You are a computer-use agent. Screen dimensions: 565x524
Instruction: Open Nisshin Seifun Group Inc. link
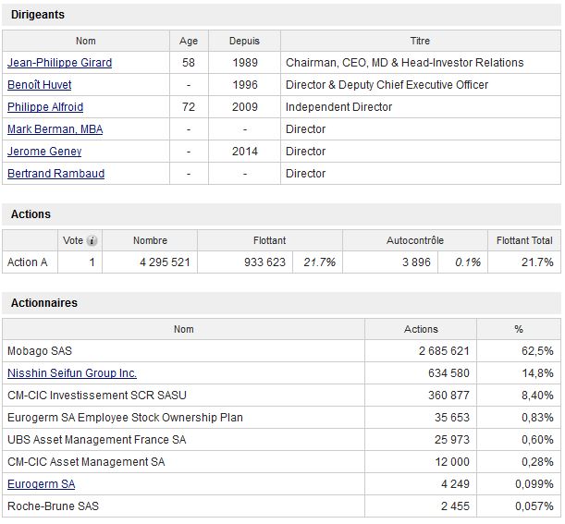point(72,373)
